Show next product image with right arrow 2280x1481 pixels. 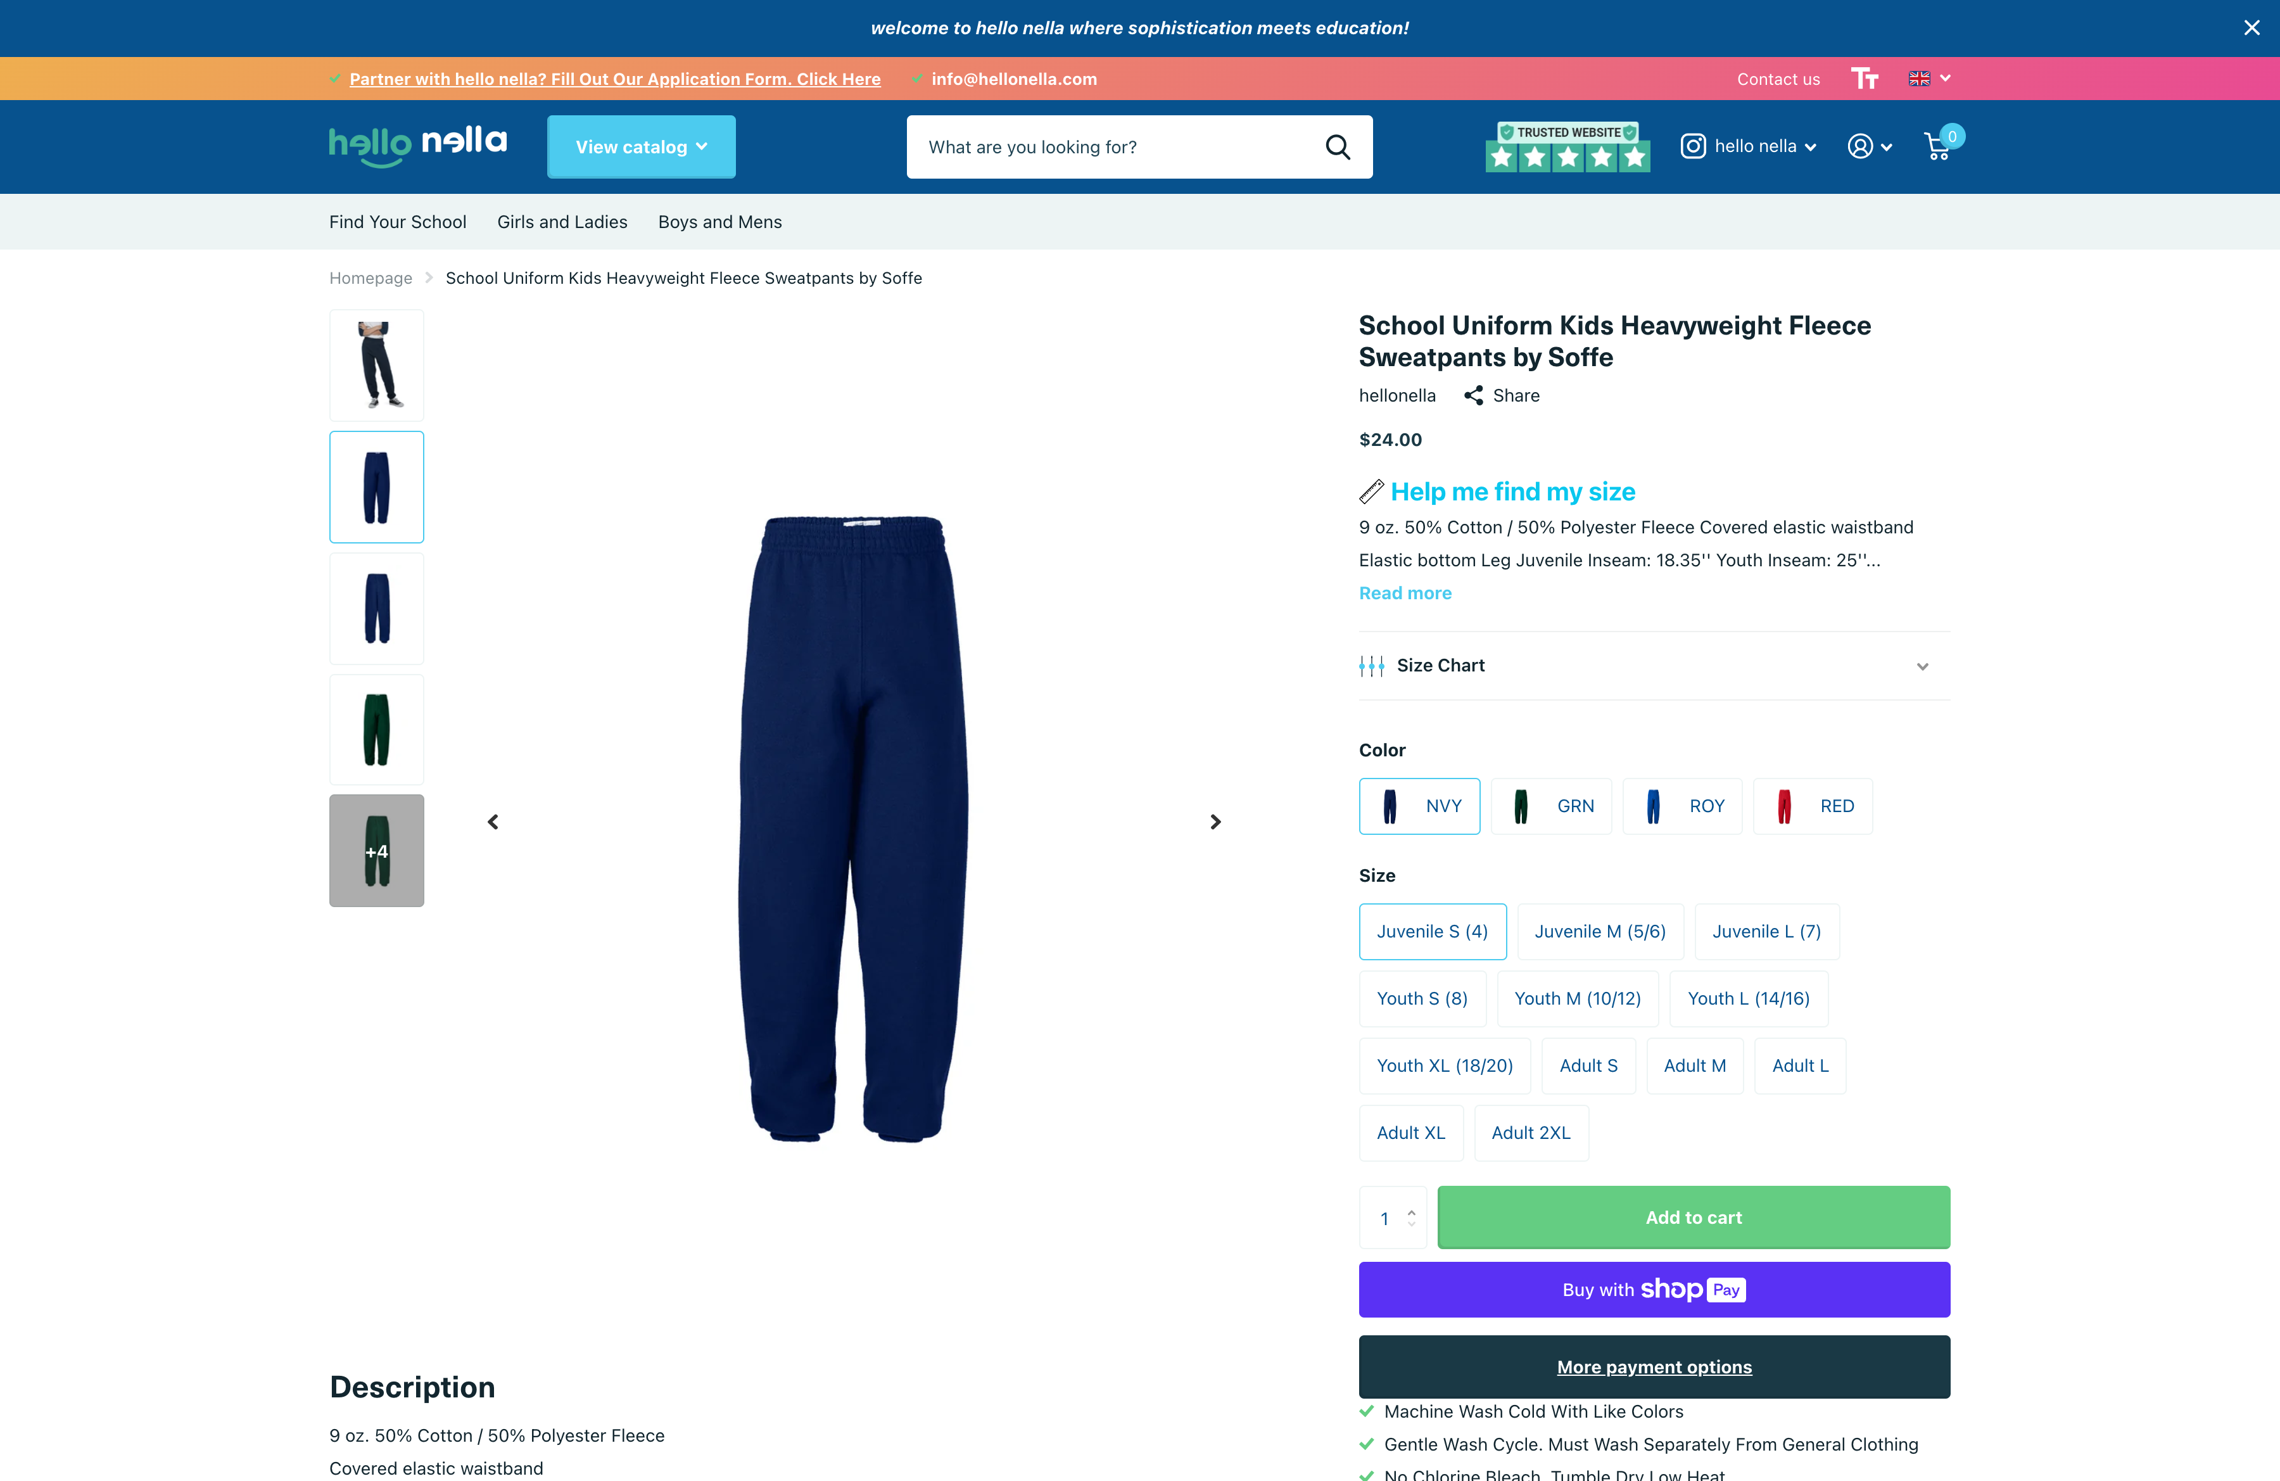tap(1215, 822)
